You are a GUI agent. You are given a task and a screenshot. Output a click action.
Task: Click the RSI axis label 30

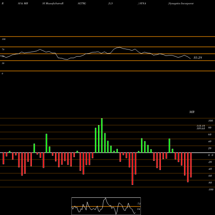click(3, 63)
